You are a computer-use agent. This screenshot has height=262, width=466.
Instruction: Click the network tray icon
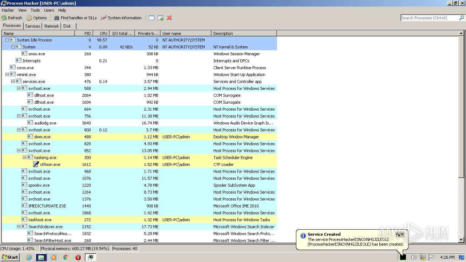pos(423,257)
